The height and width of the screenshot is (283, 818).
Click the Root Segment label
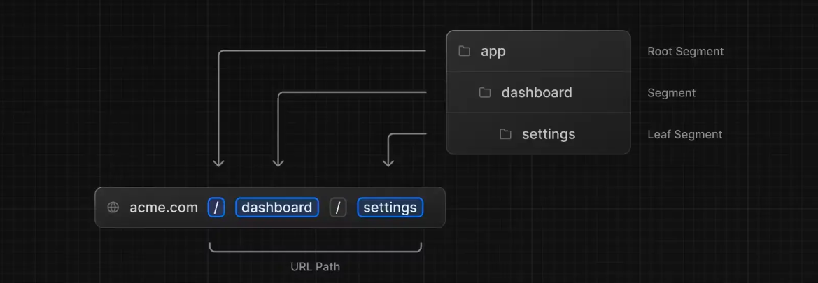(686, 51)
